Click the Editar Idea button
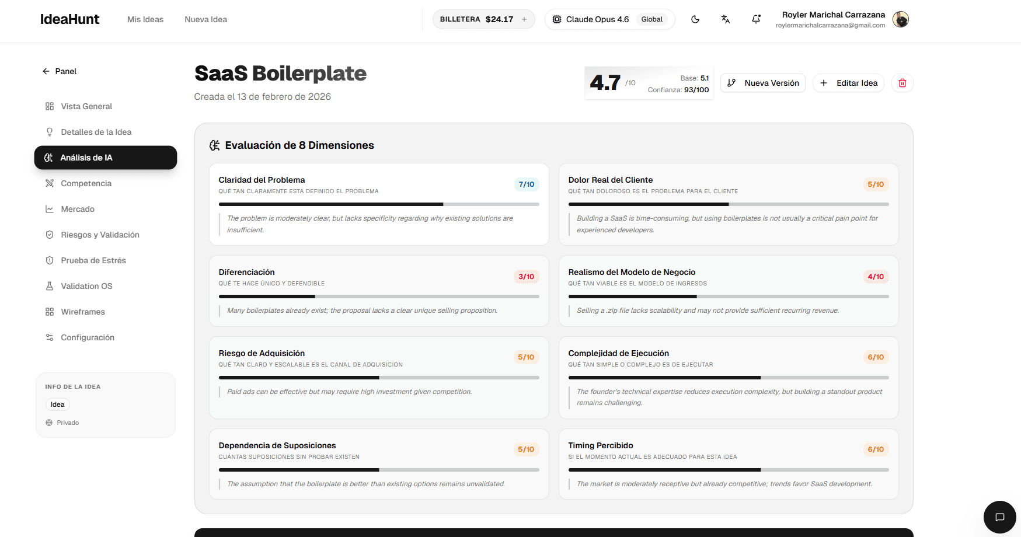 point(849,83)
